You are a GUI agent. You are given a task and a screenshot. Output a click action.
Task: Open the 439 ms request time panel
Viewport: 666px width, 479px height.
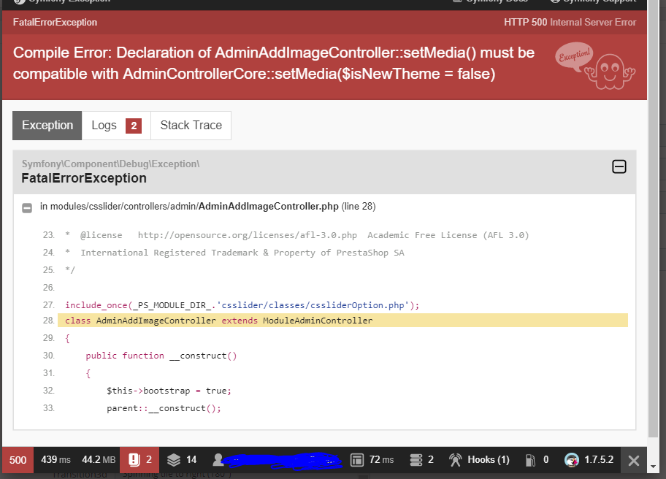(x=55, y=460)
